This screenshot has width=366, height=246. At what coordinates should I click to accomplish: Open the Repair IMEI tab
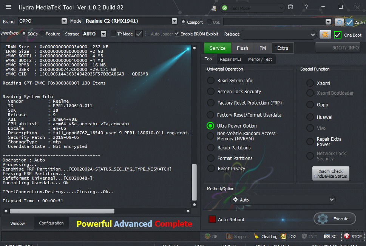tap(230, 59)
